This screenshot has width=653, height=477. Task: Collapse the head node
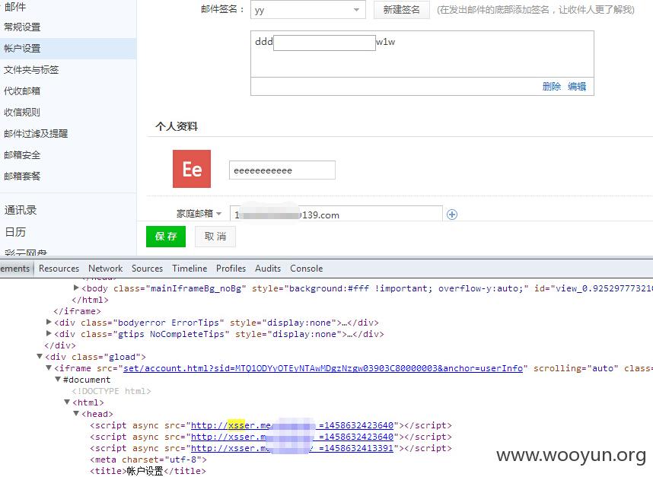point(76,414)
